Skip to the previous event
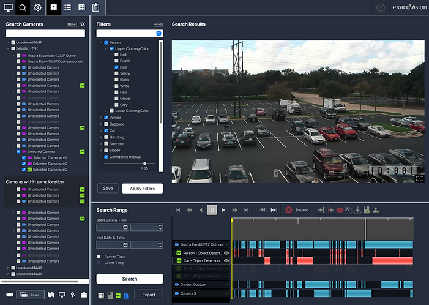 [262, 210]
